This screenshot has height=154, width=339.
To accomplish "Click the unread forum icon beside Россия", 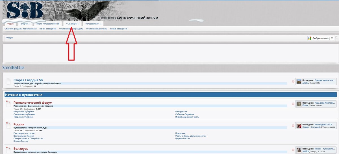I will pyautogui.click(x=8, y=126).
